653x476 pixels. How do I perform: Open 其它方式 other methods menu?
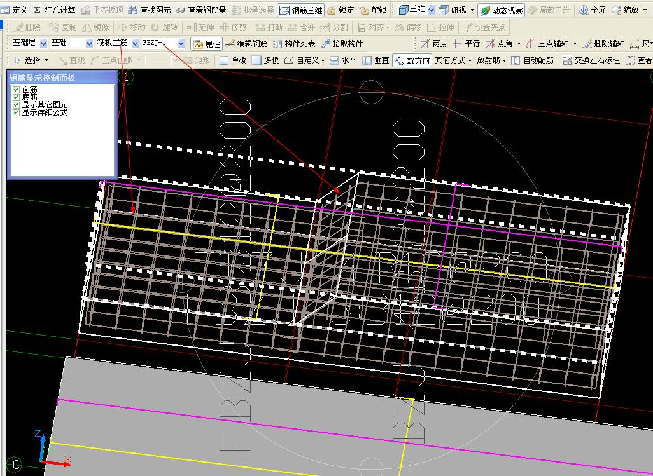point(453,60)
